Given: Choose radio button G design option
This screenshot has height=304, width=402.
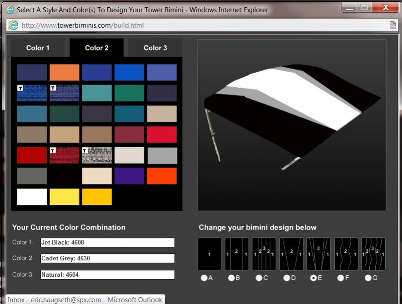Looking at the screenshot, I should click(368, 278).
